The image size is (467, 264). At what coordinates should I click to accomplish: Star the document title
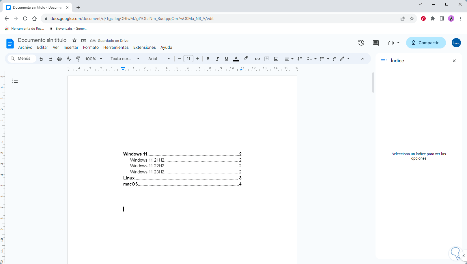coord(74,40)
